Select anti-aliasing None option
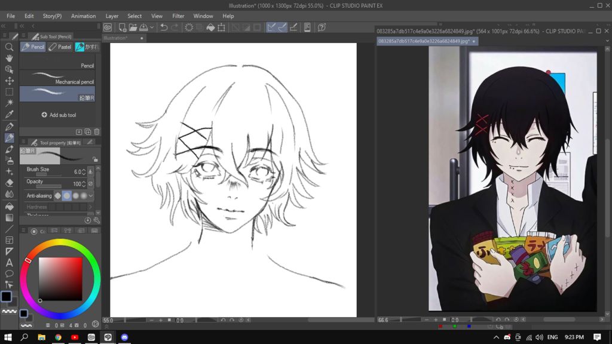Screen dimensions: 612x344 point(58,196)
